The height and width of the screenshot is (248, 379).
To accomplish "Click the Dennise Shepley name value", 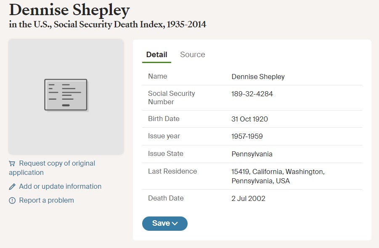I will click(258, 77).
